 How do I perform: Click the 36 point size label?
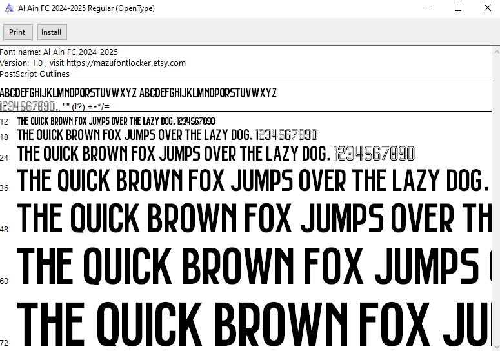[5, 188]
